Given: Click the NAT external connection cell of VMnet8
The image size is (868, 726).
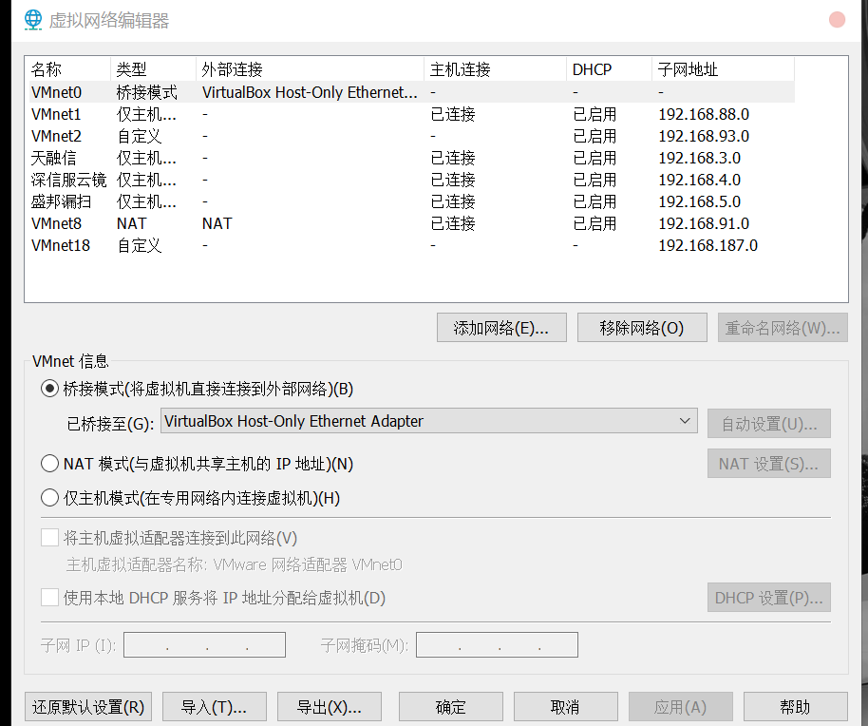Looking at the screenshot, I should pos(217,223).
